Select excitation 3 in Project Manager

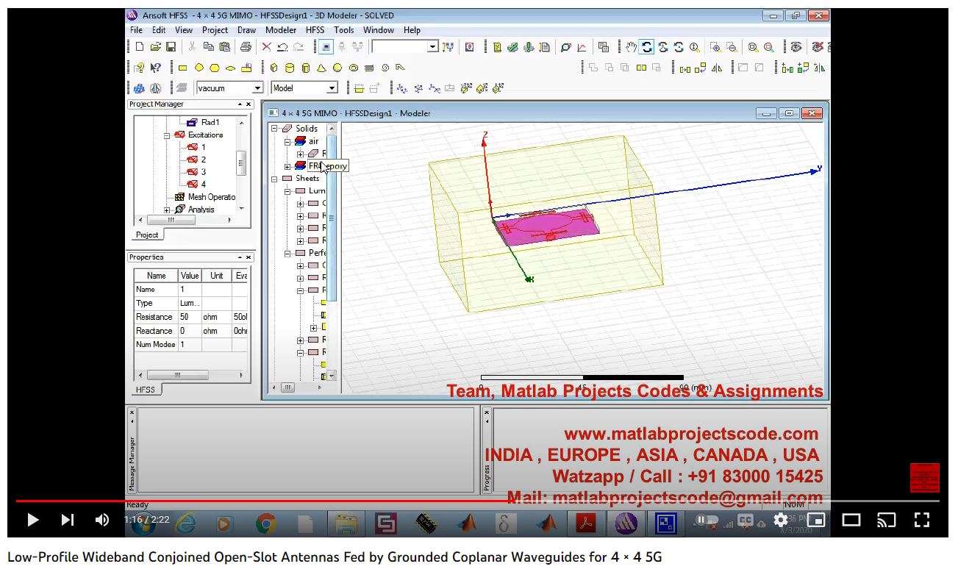point(203,171)
